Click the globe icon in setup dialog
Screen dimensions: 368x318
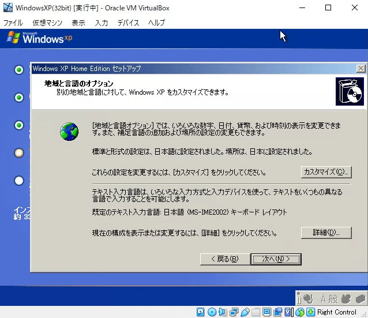(69, 132)
